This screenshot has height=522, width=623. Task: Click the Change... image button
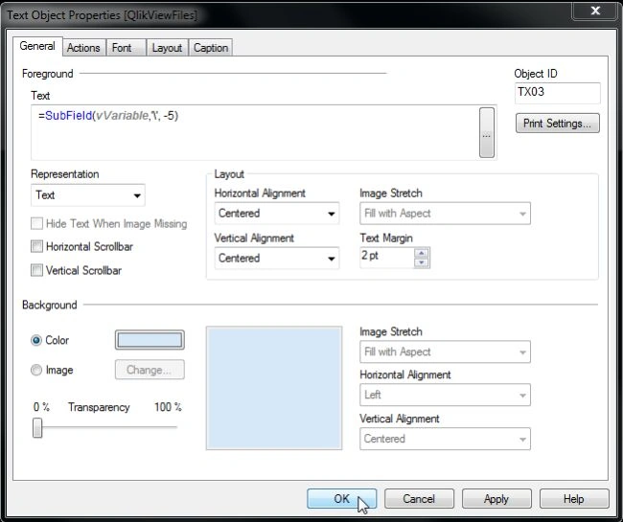point(150,370)
